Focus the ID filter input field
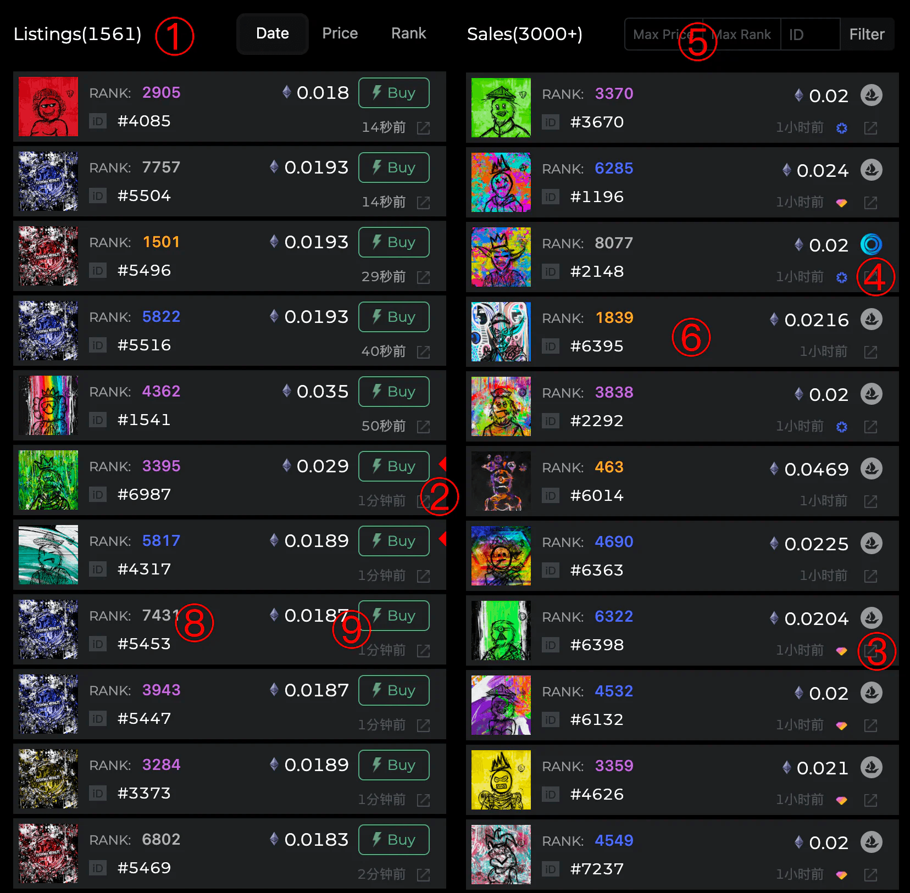The height and width of the screenshot is (893, 910). pos(811,34)
